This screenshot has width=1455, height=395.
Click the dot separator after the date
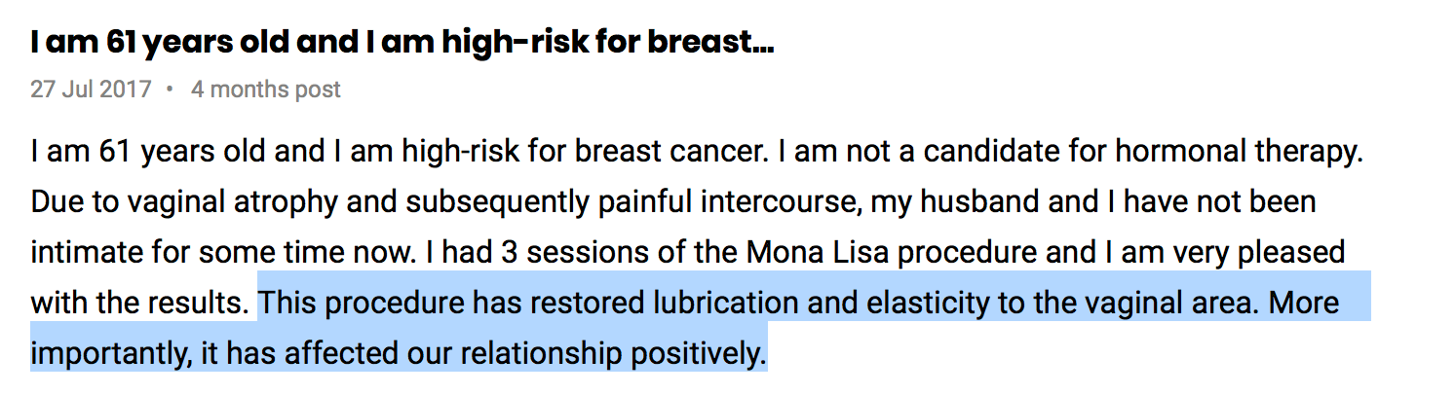(x=170, y=90)
